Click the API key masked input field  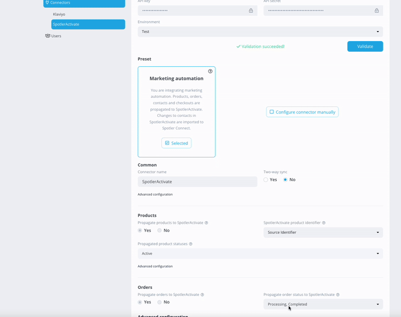[197, 11]
